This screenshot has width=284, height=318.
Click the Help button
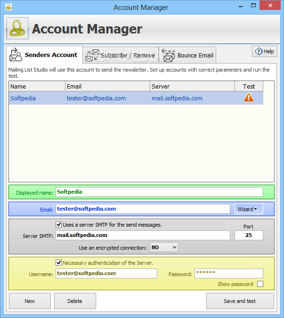265,51
